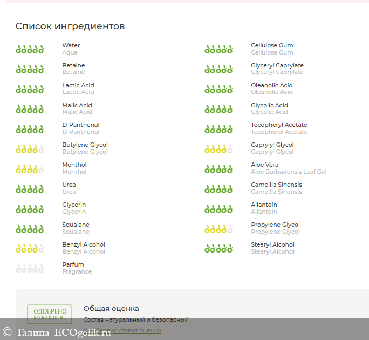This screenshot has height=340, width=369.
Task: Open the Squalane ingredient entry
Action: 76,225
